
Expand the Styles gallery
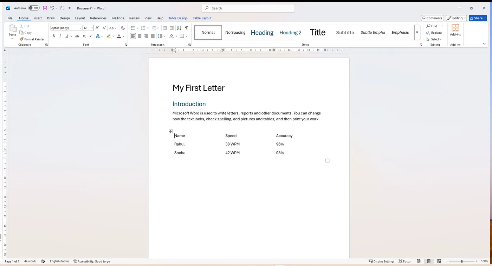tap(417, 32)
